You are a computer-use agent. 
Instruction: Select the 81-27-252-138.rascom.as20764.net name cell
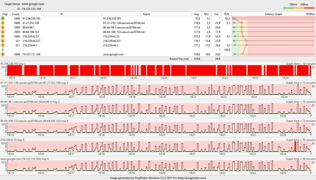(x=124, y=23)
